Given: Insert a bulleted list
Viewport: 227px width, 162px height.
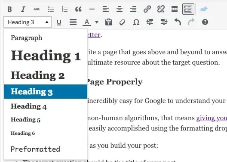Looking at the screenshot, I should (x=51, y=9).
